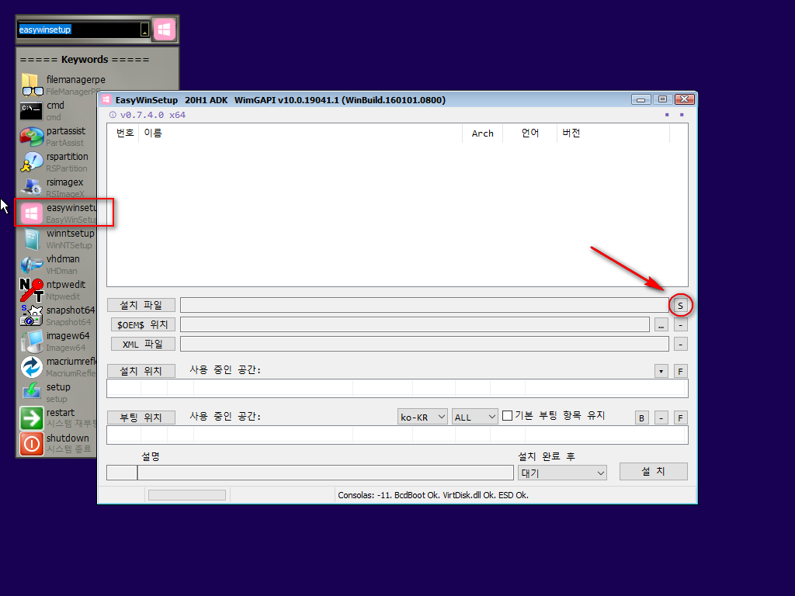Open the macriumreflect icon

pos(31,367)
